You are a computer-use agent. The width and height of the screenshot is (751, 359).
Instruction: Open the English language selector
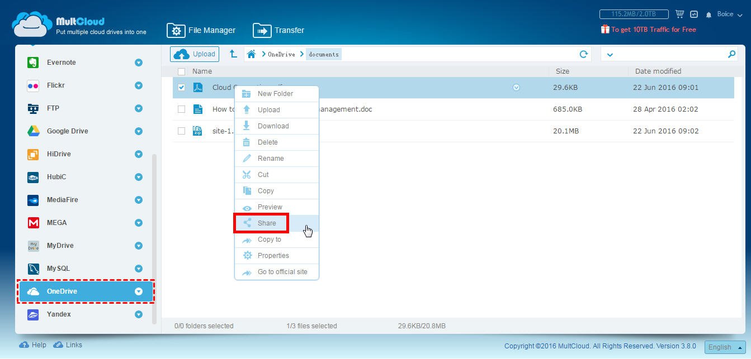(x=725, y=347)
